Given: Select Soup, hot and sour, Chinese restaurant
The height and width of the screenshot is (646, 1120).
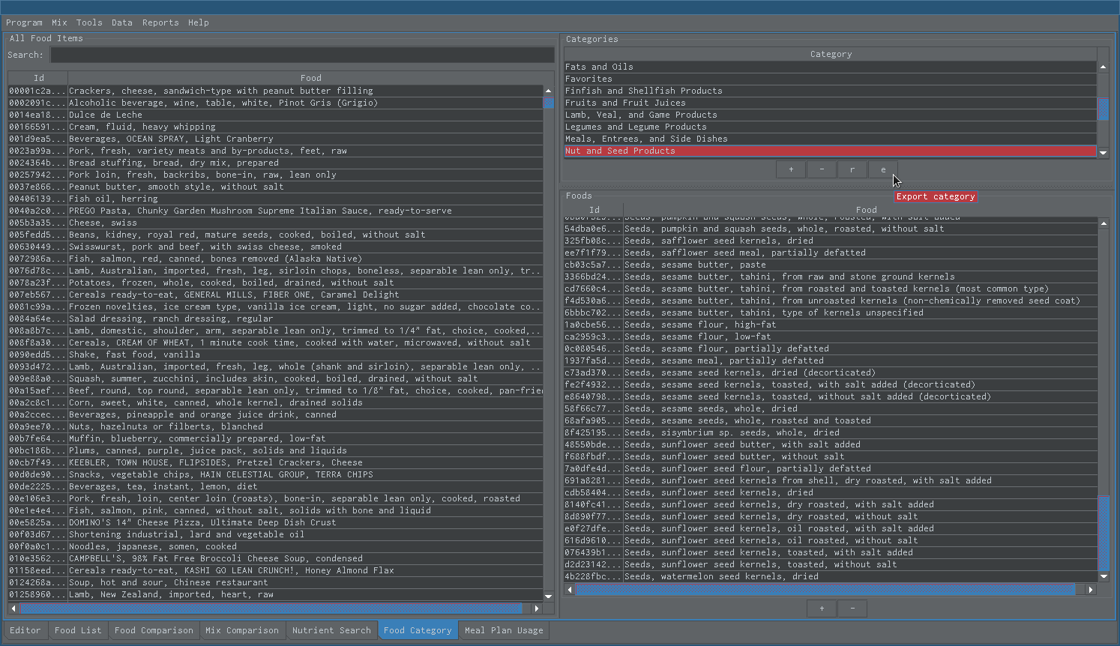Looking at the screenshot, I should tap(275, 582).
